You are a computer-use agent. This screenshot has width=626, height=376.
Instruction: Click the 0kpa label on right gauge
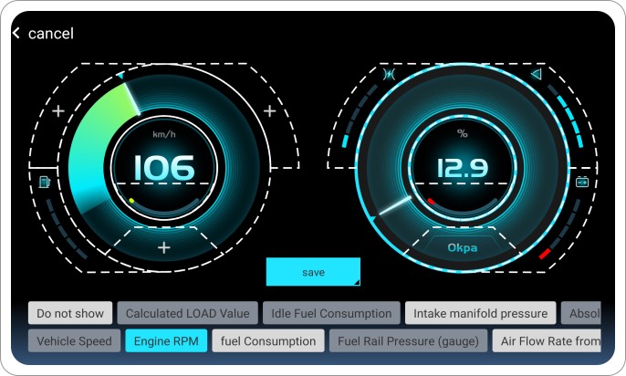[x=462, y=246]
